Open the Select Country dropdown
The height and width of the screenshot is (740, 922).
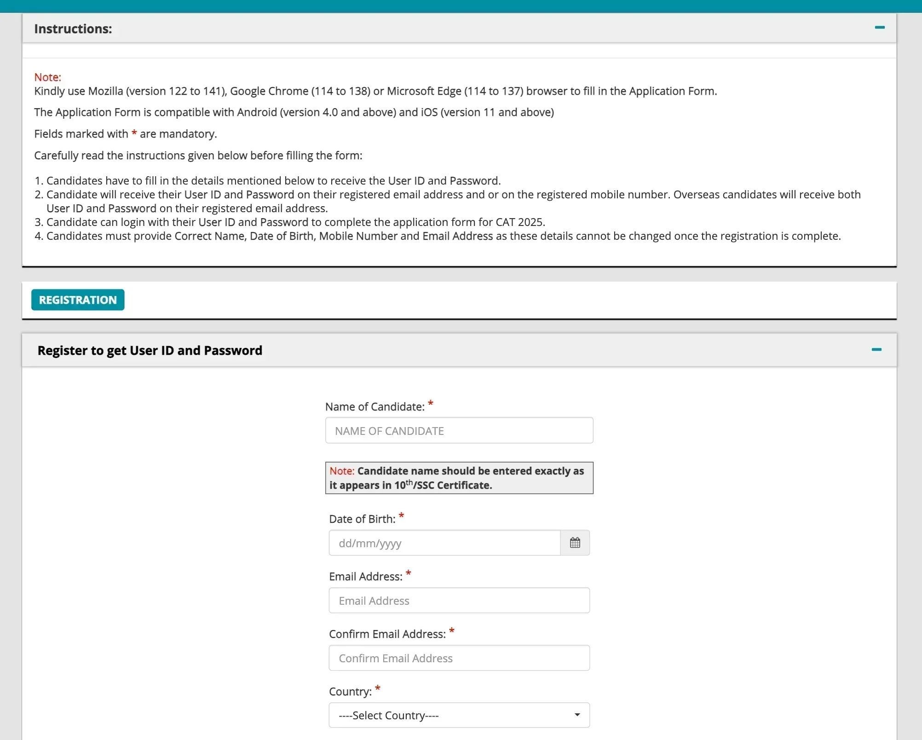pos(459,716)
